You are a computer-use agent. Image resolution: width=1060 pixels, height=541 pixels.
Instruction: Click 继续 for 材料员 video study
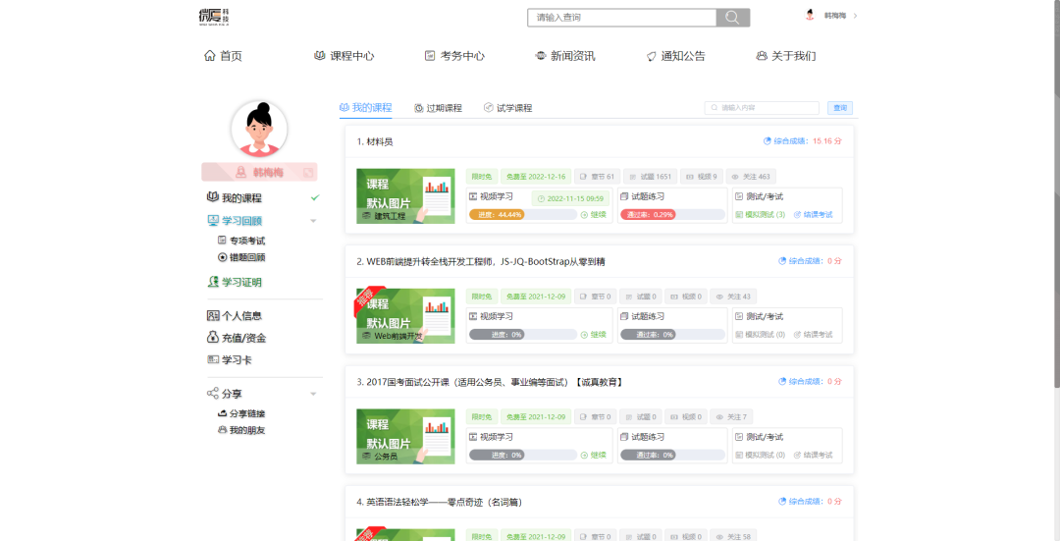594,215
